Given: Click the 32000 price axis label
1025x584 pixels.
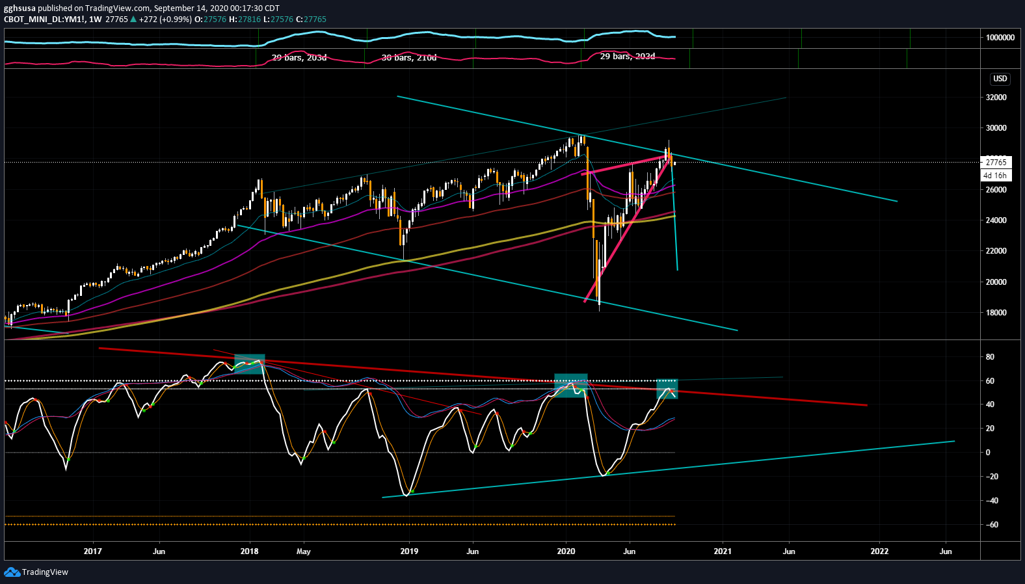Looking at the screenshot, I should pos(996,98).
